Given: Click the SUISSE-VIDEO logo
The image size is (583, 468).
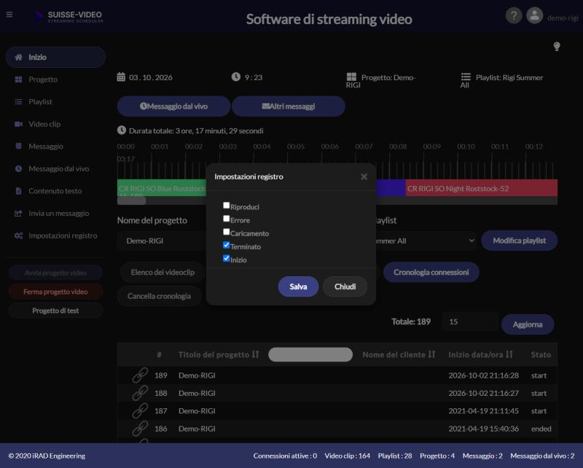Looking at the screenshot, I should [69, 16].
